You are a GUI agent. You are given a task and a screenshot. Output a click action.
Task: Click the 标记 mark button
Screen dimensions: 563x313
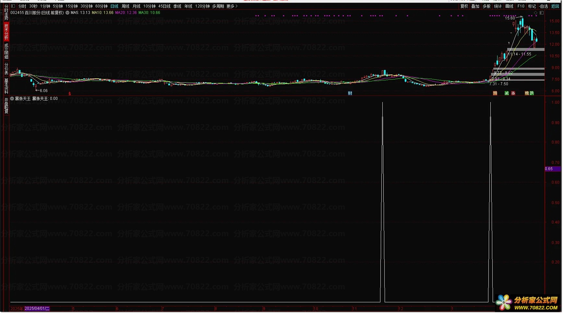[x=532, y=6]
